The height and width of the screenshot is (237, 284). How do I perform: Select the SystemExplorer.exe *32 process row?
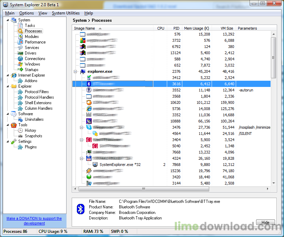120,165
